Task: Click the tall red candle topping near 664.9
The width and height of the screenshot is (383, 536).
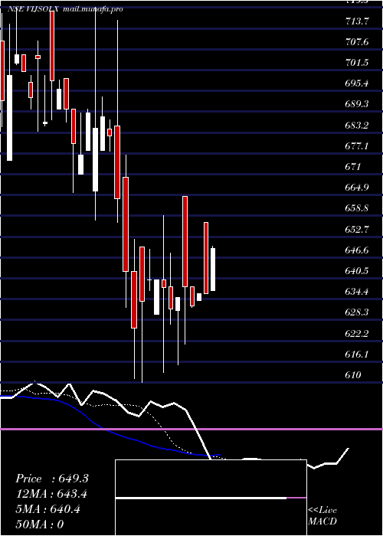Action: tap(185, 241)
